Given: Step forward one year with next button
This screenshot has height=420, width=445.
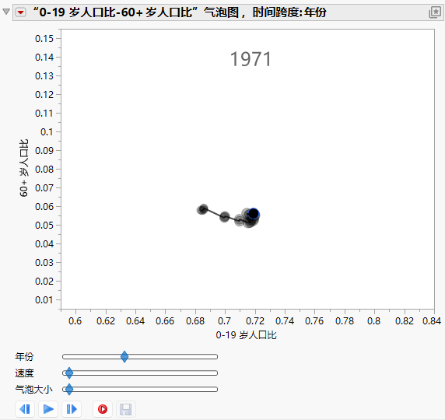Looking at the screenshot, I should point(72,409).
